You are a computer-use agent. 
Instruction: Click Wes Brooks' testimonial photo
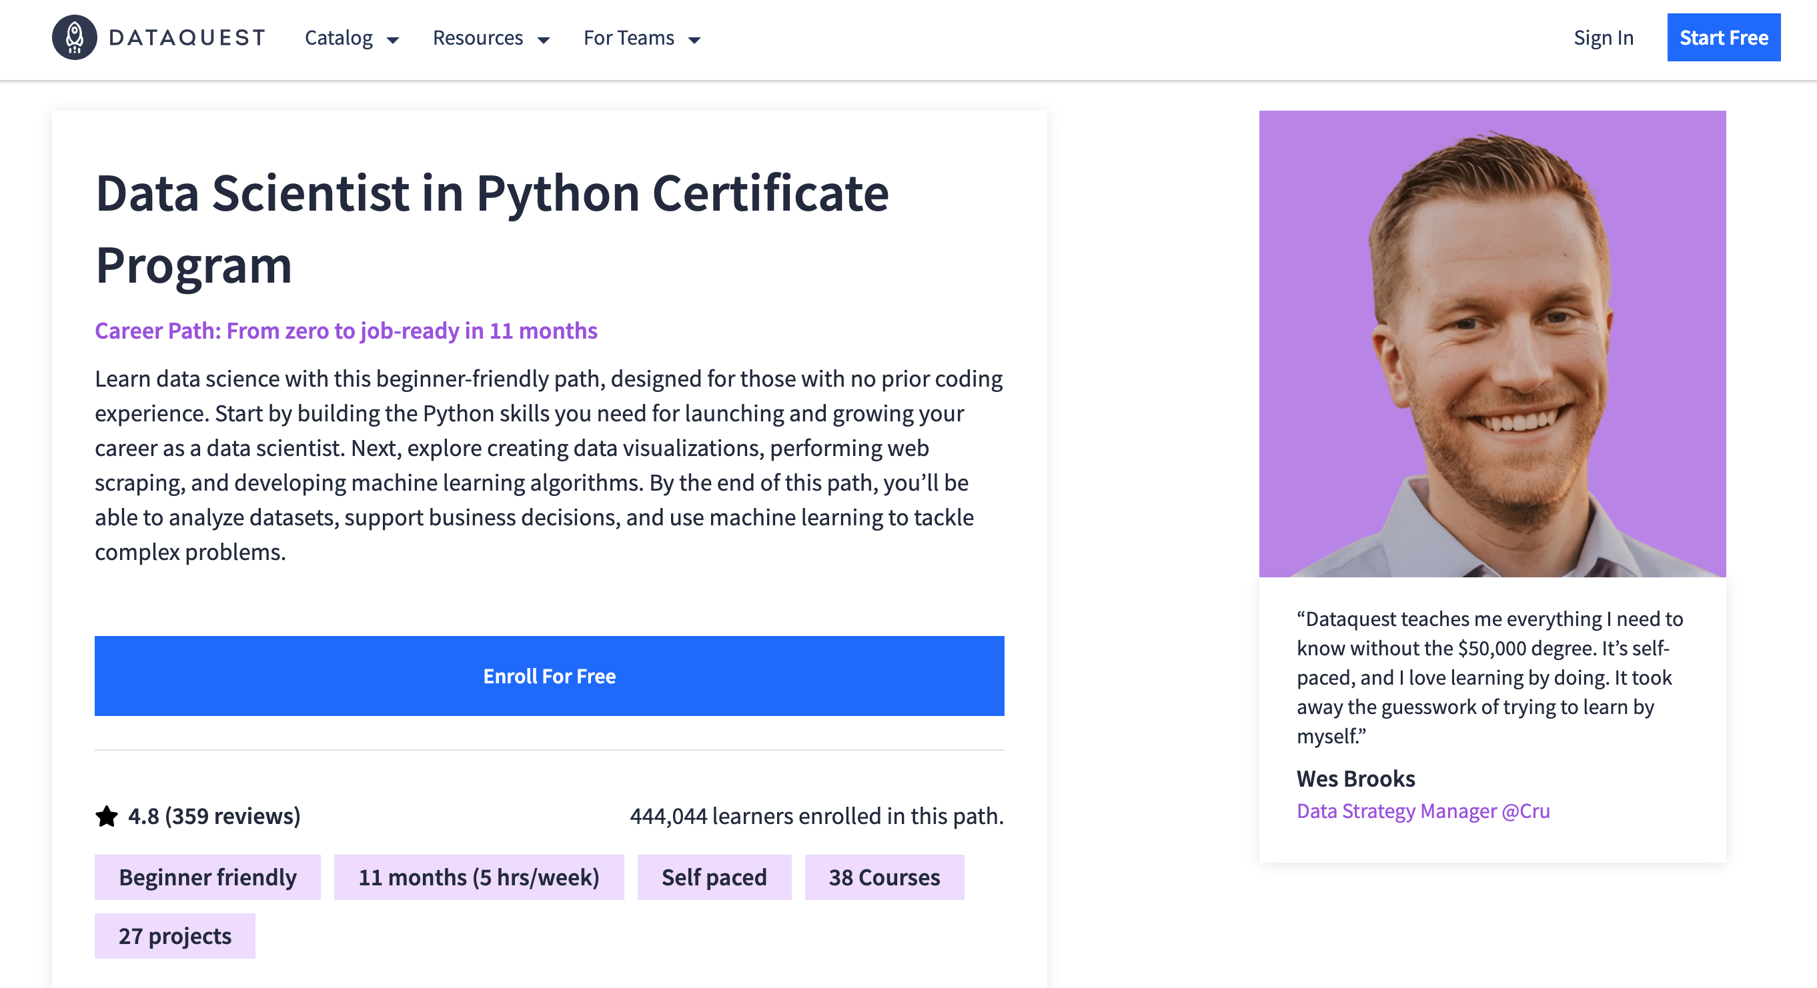tap(1492, 343)
